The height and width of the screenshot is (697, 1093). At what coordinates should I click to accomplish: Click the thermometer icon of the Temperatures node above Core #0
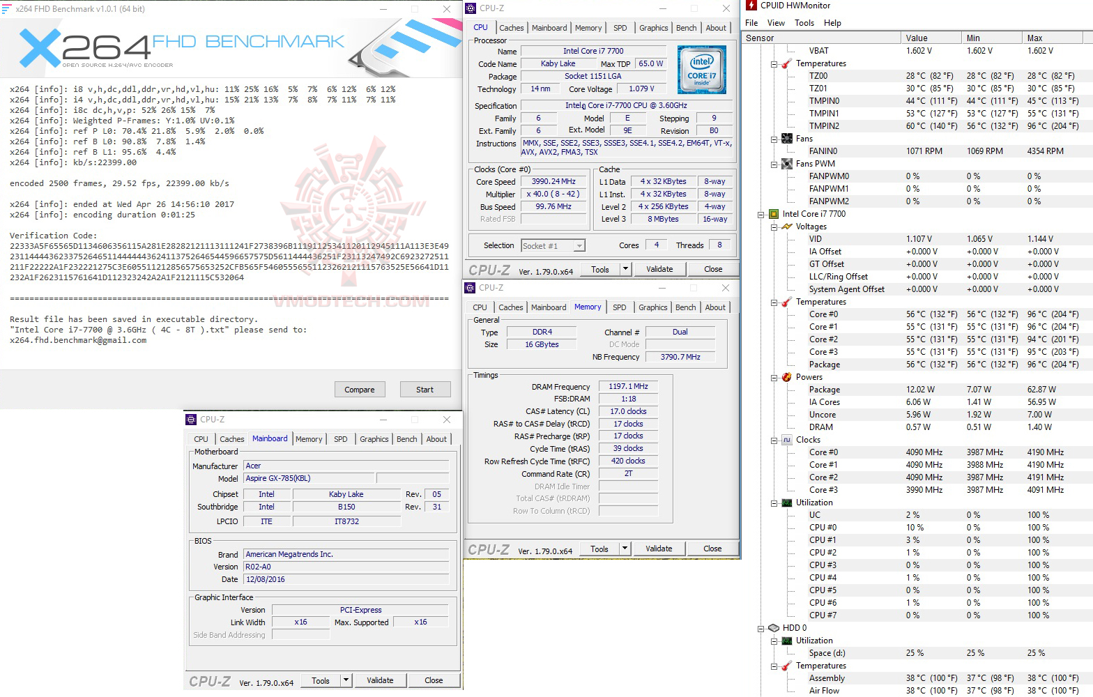coord(786,302)
